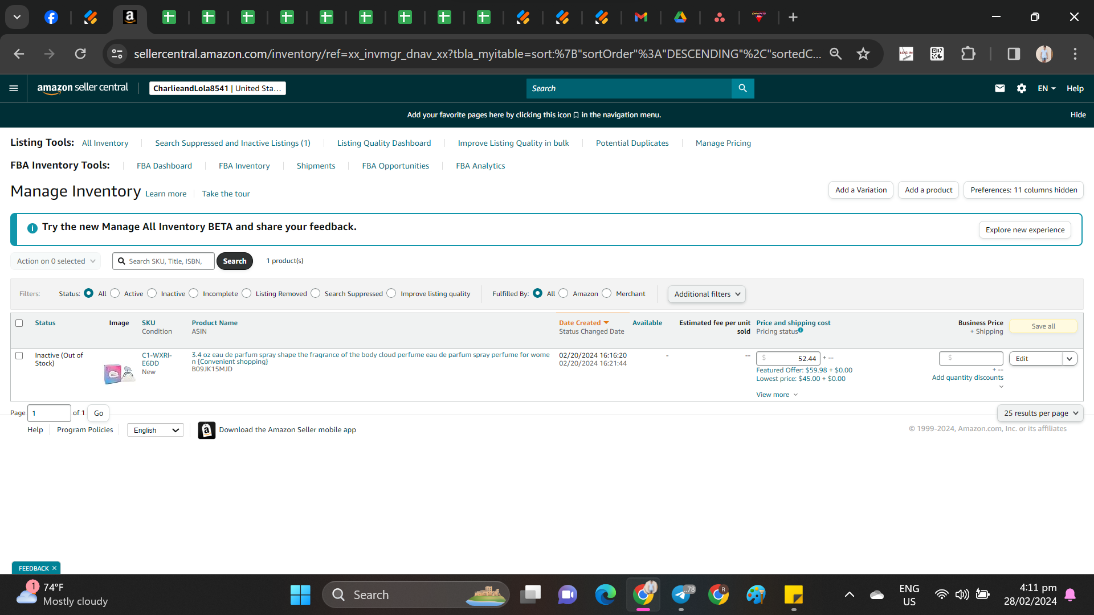The height and width of the screenshot is (615, 1094).
Task: Open the arrow next to Edit button
Action: coord(1070,359)
